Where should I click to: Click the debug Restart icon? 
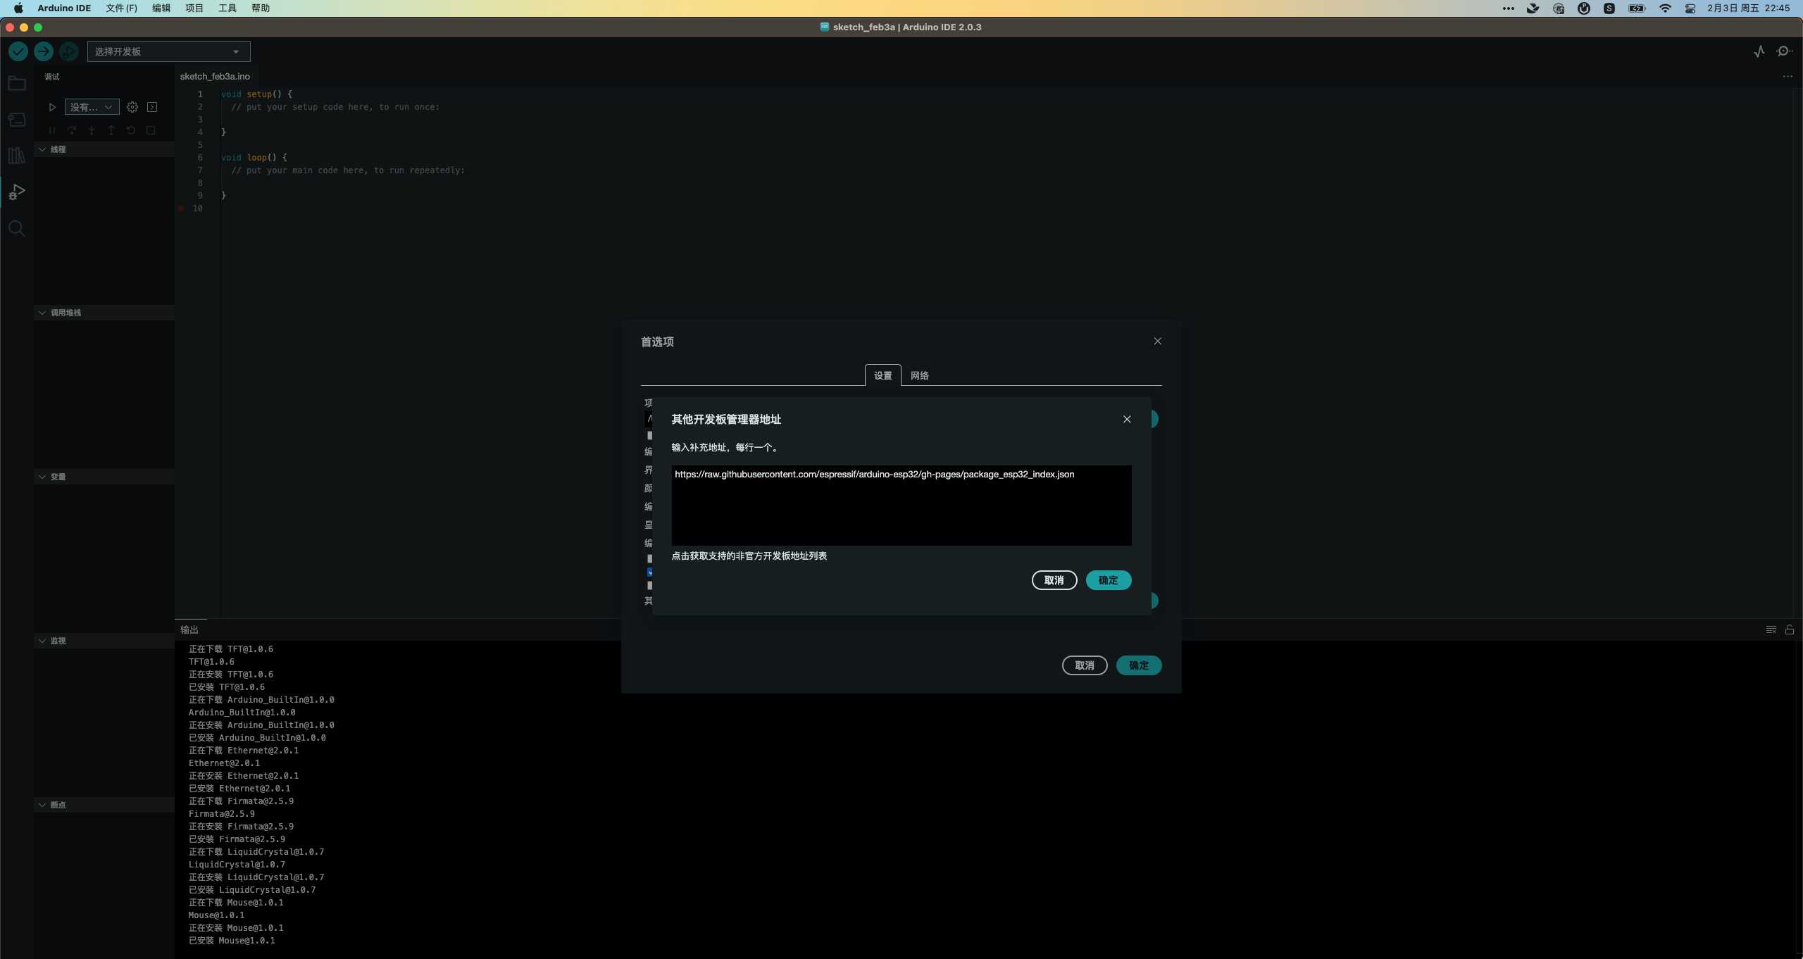[131, 130]
